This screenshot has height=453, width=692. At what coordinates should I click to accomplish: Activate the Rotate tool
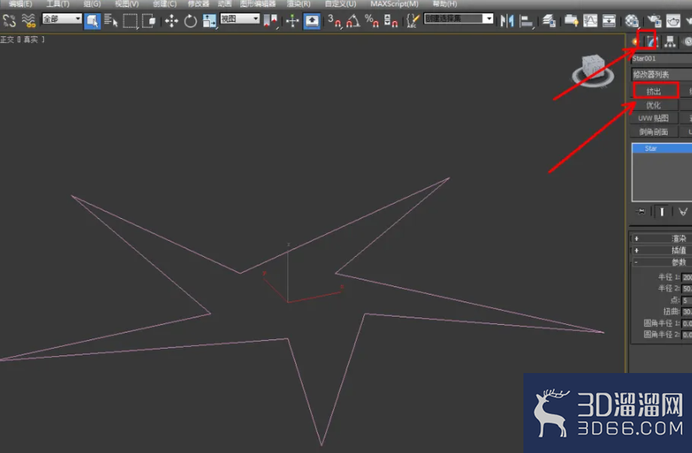[190, 21]
